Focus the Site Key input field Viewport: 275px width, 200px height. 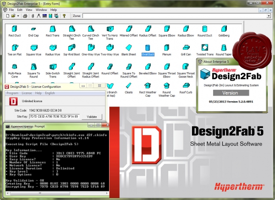coord(55,116)
